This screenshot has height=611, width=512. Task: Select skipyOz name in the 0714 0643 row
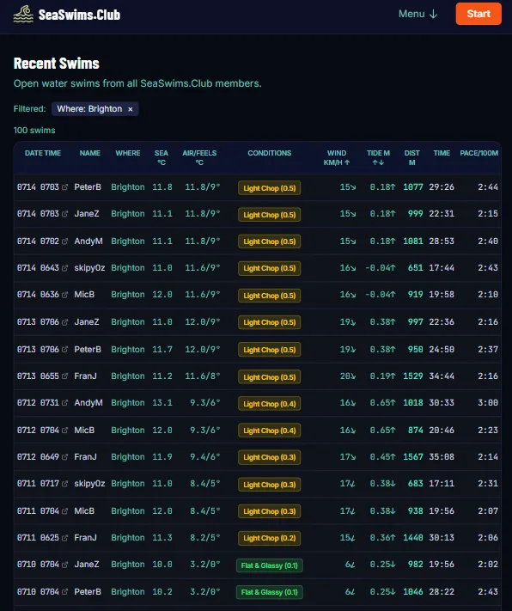click(x=89, y=268)
